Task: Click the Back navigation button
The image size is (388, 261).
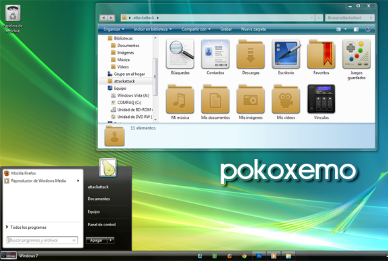Action: pos(104,17)
